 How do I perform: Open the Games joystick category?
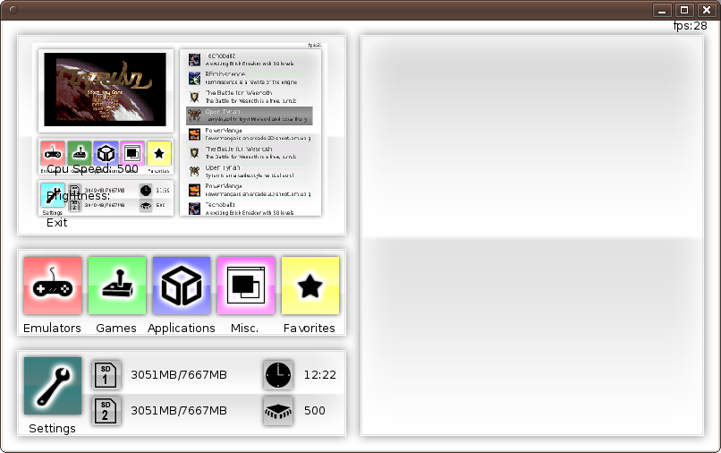pyautogui.click(x=117, y=286)
